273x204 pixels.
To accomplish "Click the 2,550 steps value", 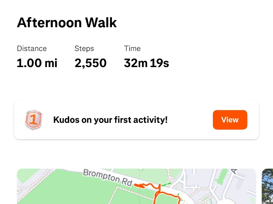I will pyautogui.click(x=91, y=63).
